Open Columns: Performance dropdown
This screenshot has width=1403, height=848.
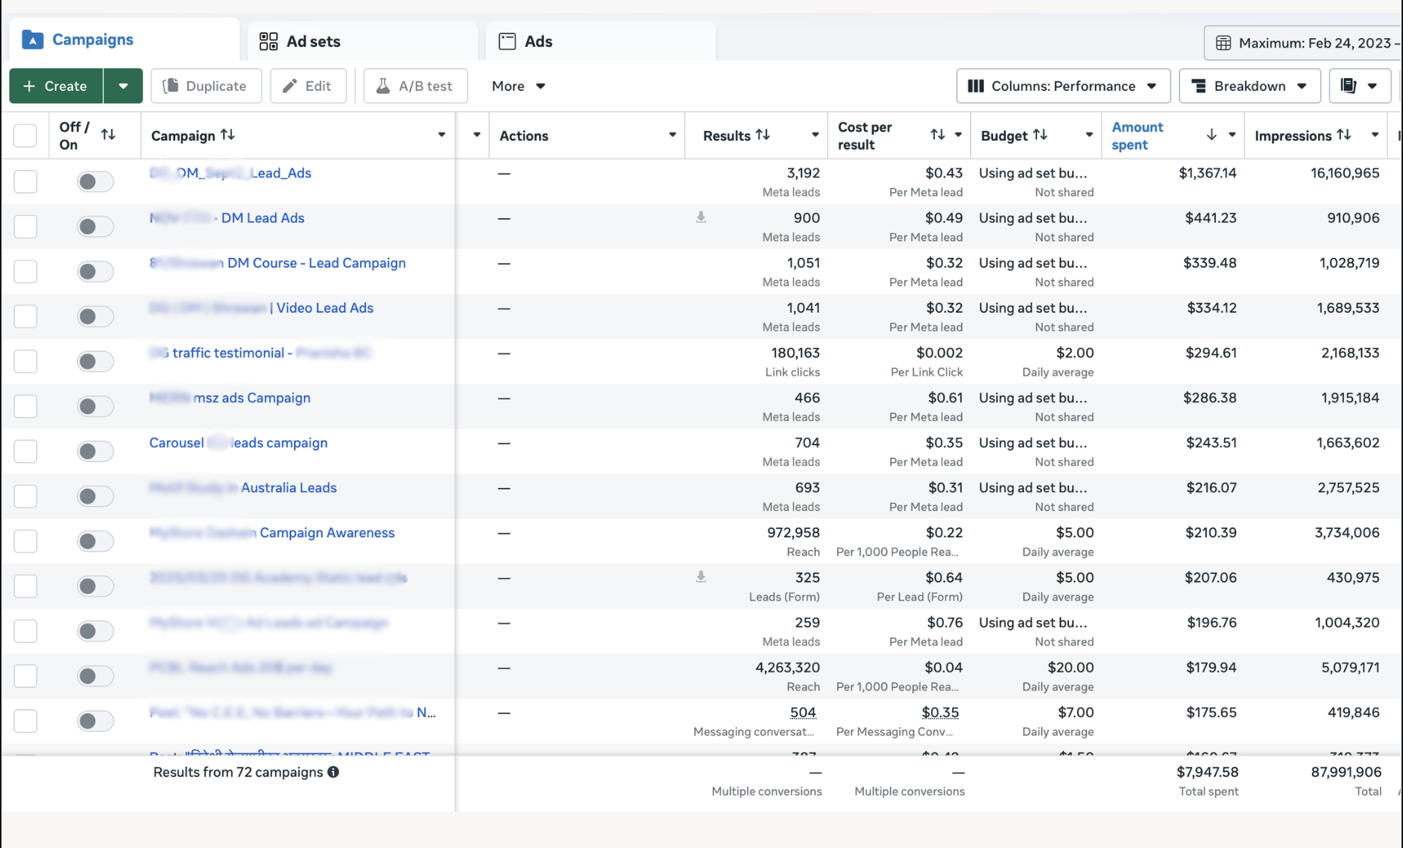coord(1063,86)
